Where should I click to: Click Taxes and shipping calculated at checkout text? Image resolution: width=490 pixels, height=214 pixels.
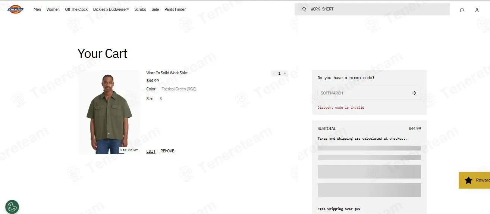coord(362,139)
